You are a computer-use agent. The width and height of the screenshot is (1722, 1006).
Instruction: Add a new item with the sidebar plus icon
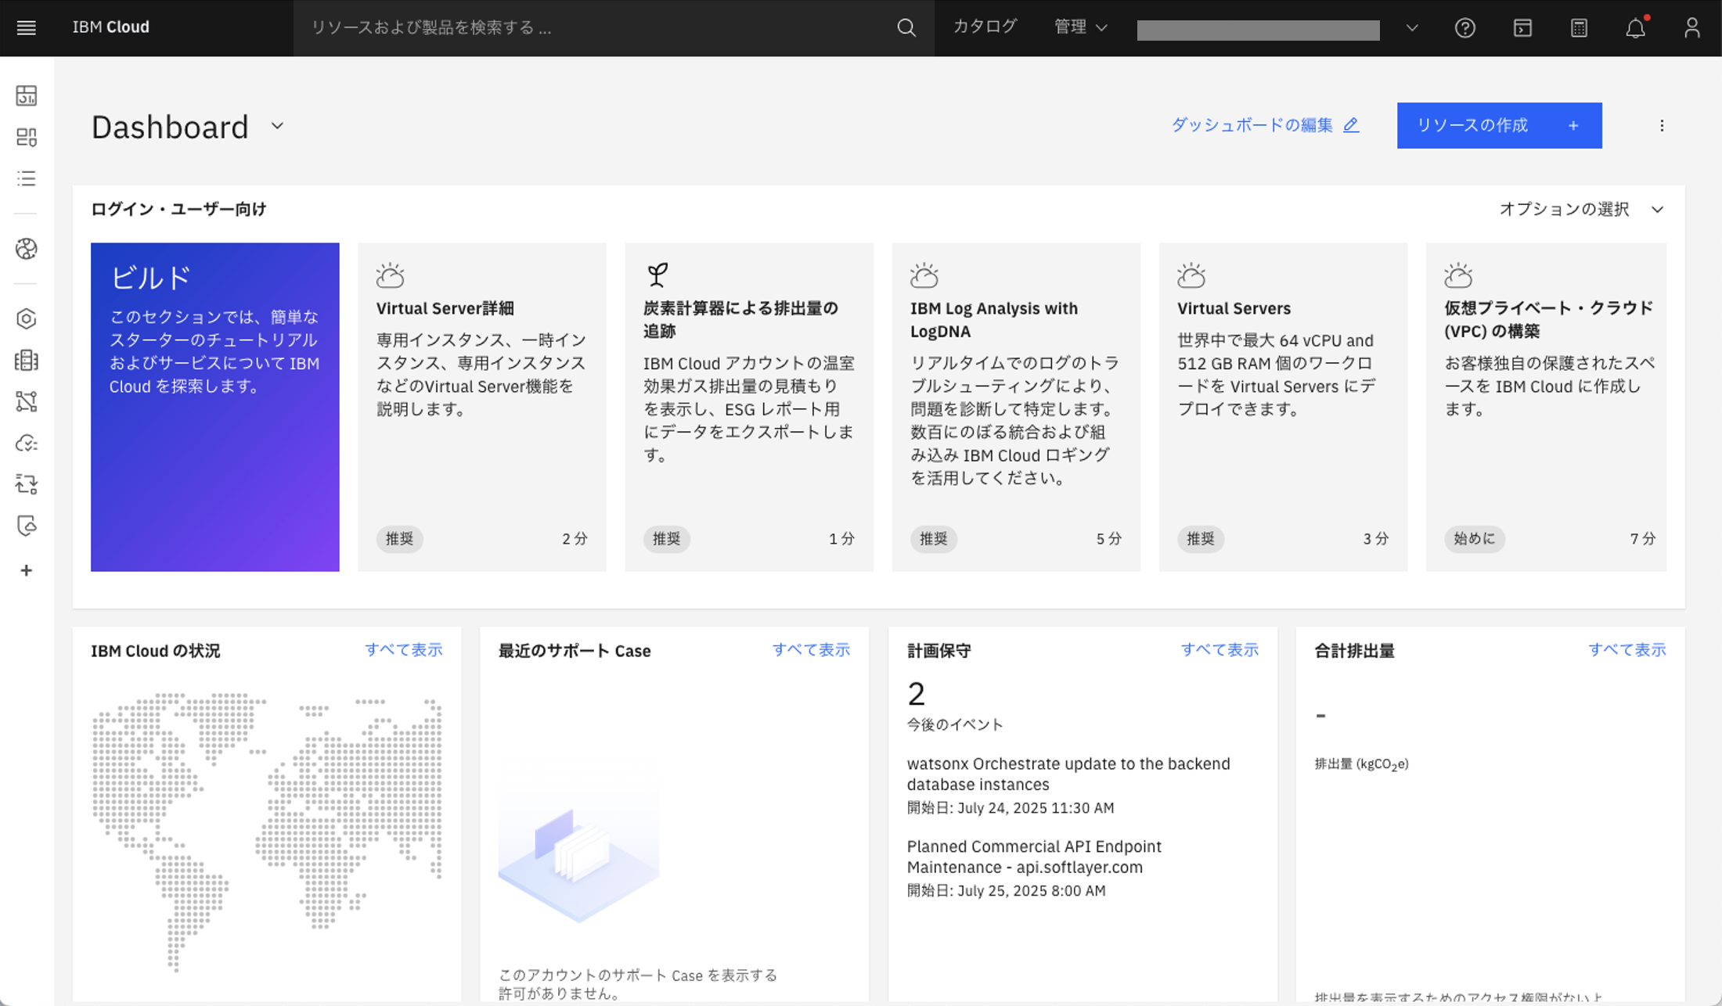point(26,569)
